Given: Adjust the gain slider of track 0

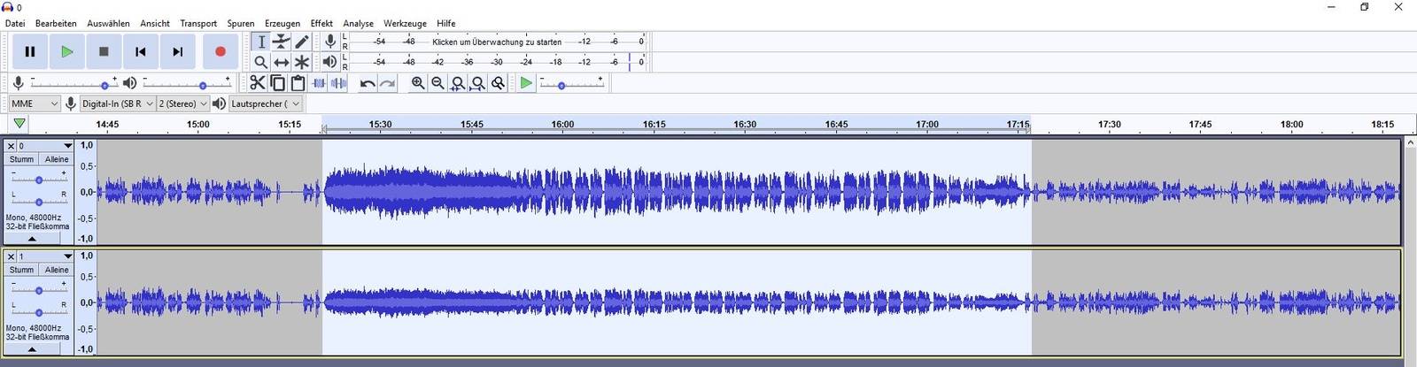Looking at the screenshot, I should [x=39, y=180].
